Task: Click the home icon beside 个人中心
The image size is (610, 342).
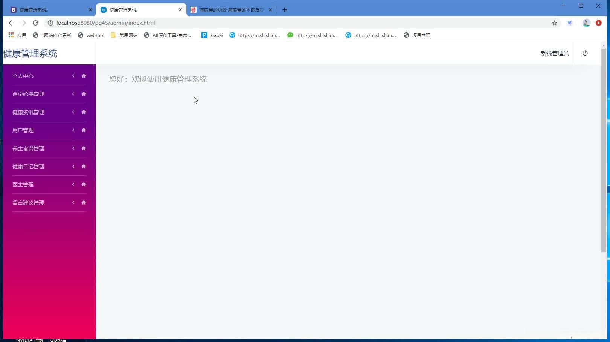Action: (83, 76)
